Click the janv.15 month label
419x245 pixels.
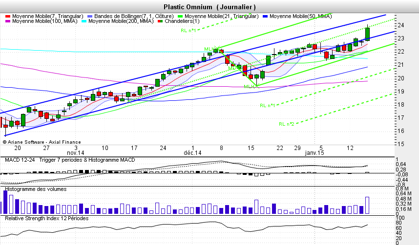click(314, 153)
